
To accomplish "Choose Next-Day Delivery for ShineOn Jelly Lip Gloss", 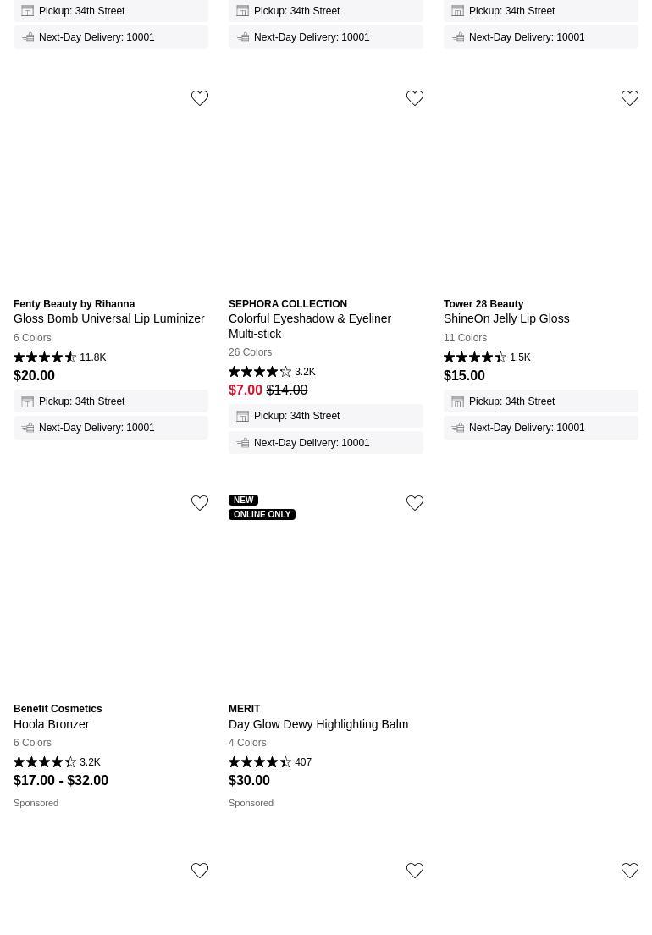I will point(527,428).
